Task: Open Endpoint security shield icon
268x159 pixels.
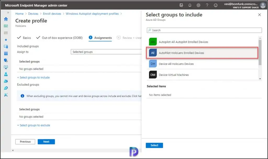Action: point(6,60)
